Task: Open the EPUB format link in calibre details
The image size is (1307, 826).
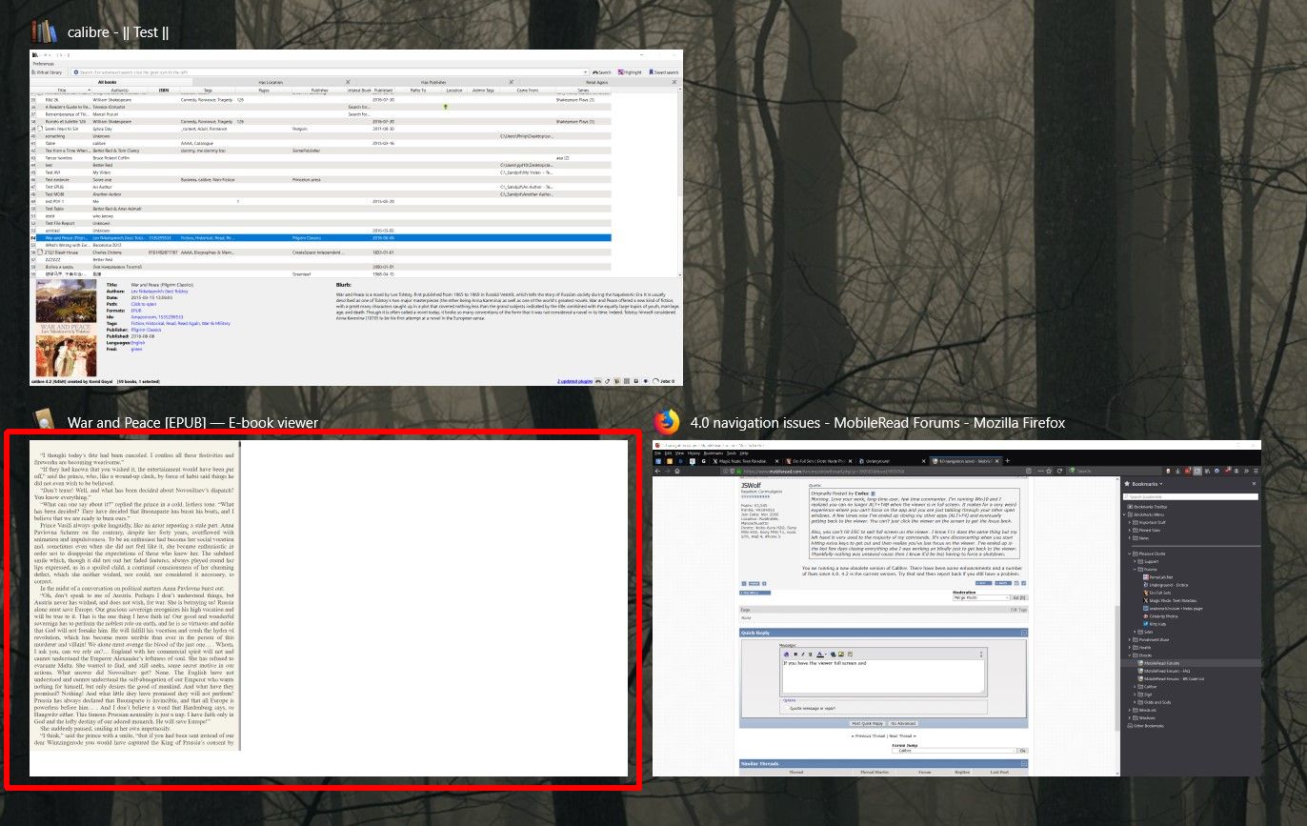Action: [x=135, y=311]
